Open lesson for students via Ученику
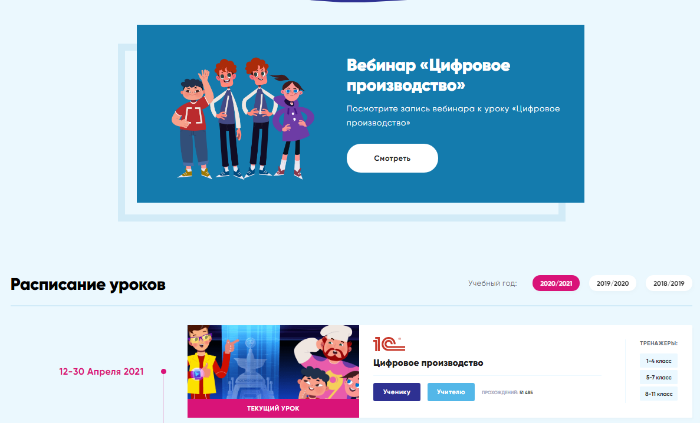 tap(397, 392)
